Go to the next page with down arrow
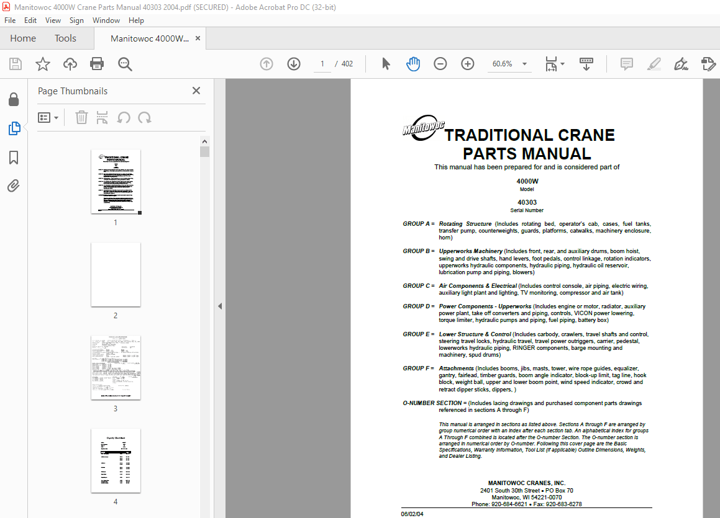 [293, 64]
